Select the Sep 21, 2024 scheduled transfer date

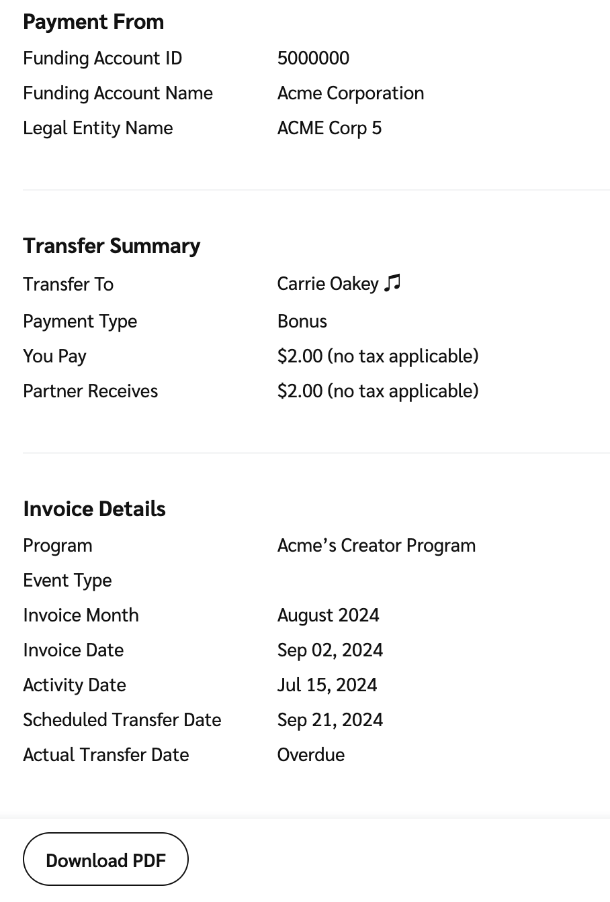click(x=330, y=720)
